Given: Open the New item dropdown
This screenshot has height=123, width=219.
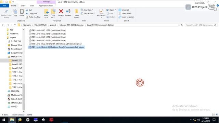Looking at the screenshot, I should pyautogui.click(x=87, y=10).
